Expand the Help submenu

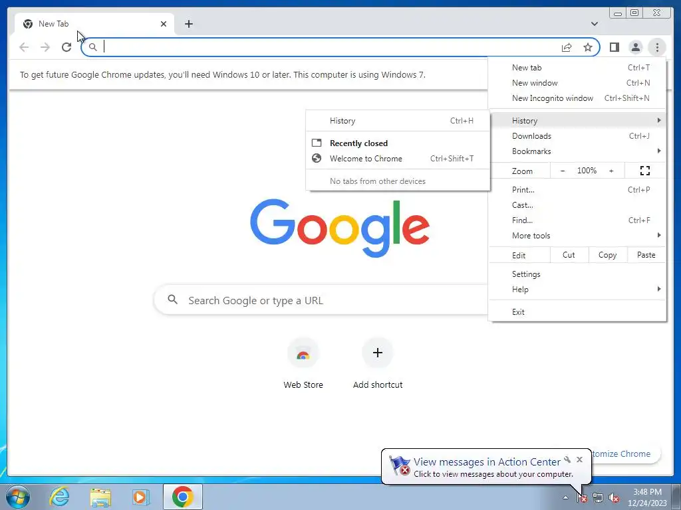tap(577, 290)
